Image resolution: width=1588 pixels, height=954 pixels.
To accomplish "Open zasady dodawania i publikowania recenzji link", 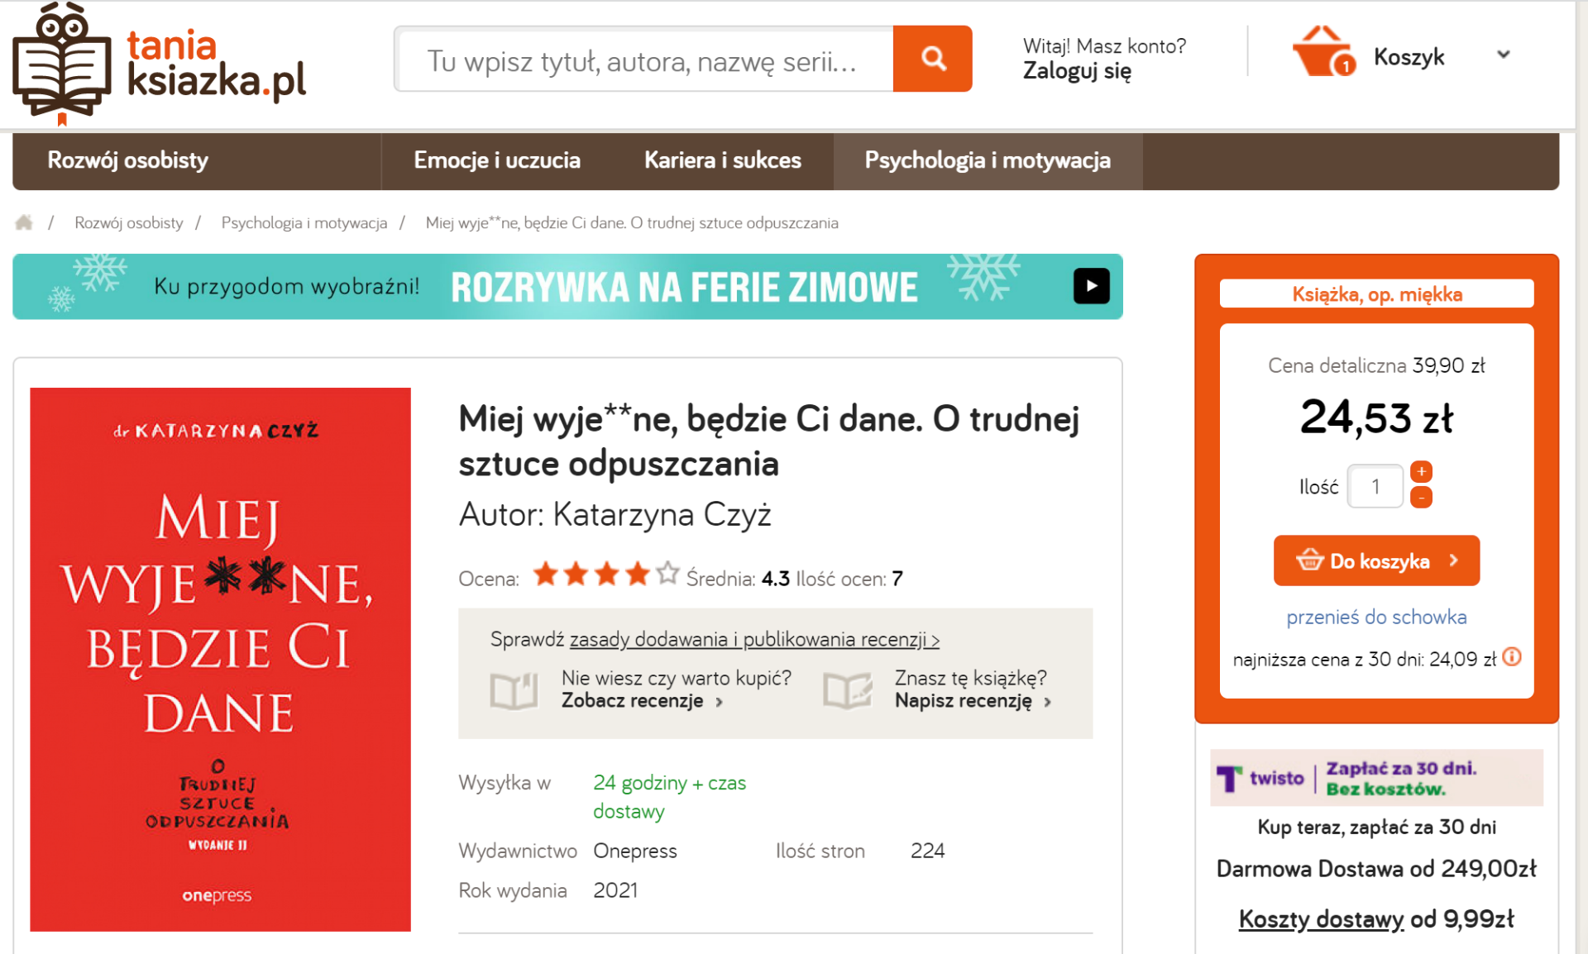I will (754, 640).
